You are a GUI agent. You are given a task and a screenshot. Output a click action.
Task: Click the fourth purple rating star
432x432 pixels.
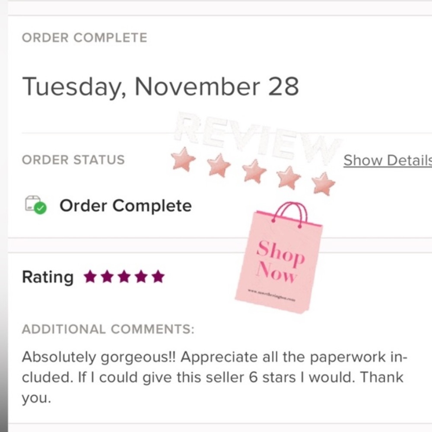pyautogui.click(x=141, y=276)
